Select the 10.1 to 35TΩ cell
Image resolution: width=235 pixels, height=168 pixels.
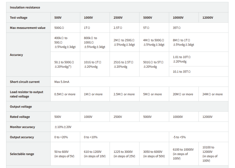tap(198, 72)
